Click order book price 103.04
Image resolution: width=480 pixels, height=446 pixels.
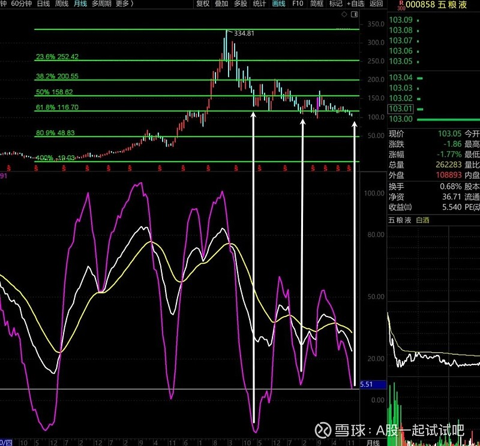(x=401, y=78)
